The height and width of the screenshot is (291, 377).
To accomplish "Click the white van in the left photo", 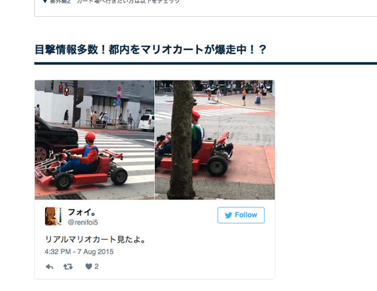I will (x=146, y=122).
